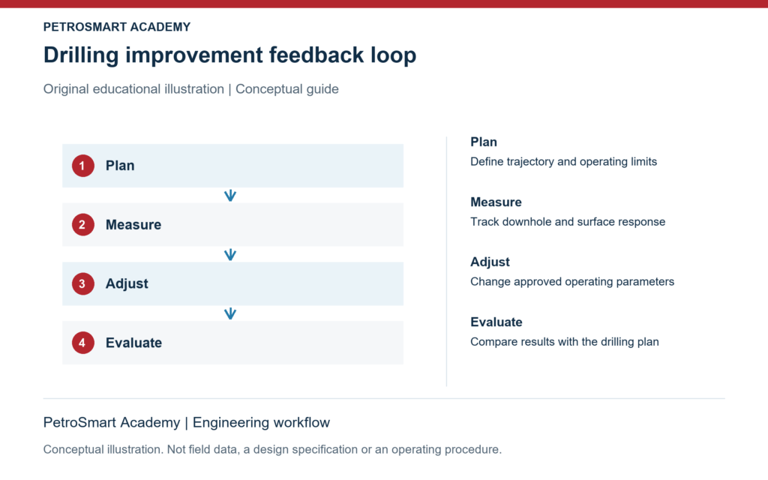The height and width of the screenshot is (480, 768).
Task: Click the red circle numbered 2
Action: [82, 225]
